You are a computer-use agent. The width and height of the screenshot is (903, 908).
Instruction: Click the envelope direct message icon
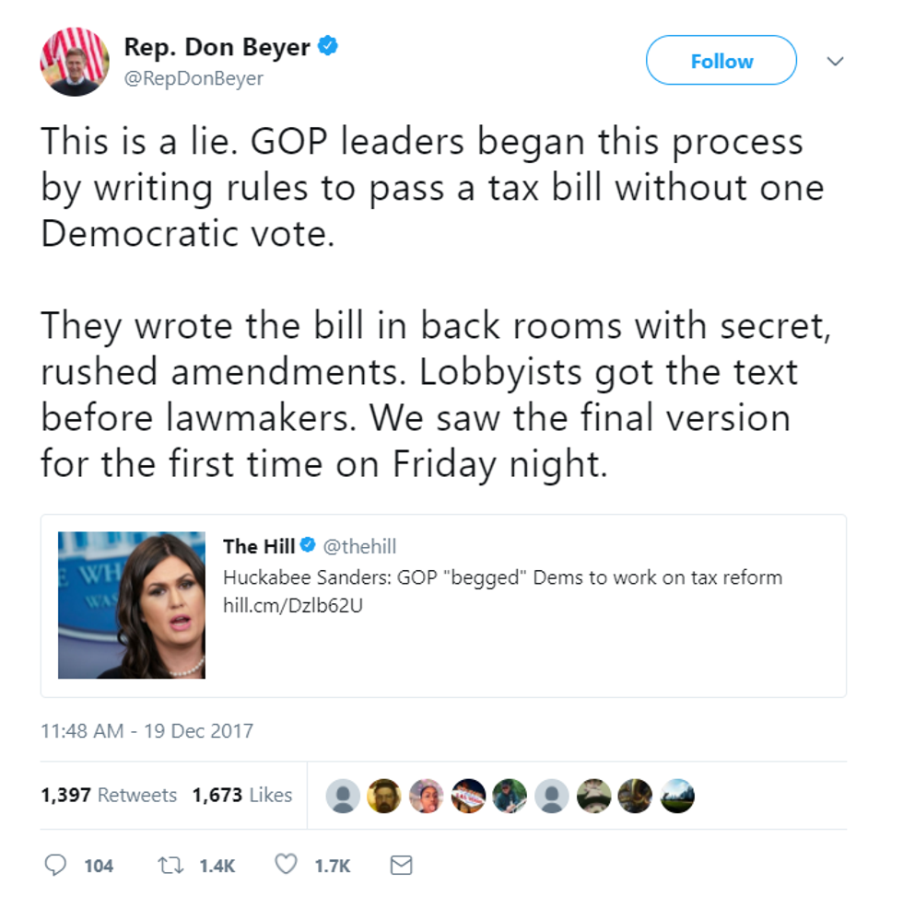click(401, 865)
